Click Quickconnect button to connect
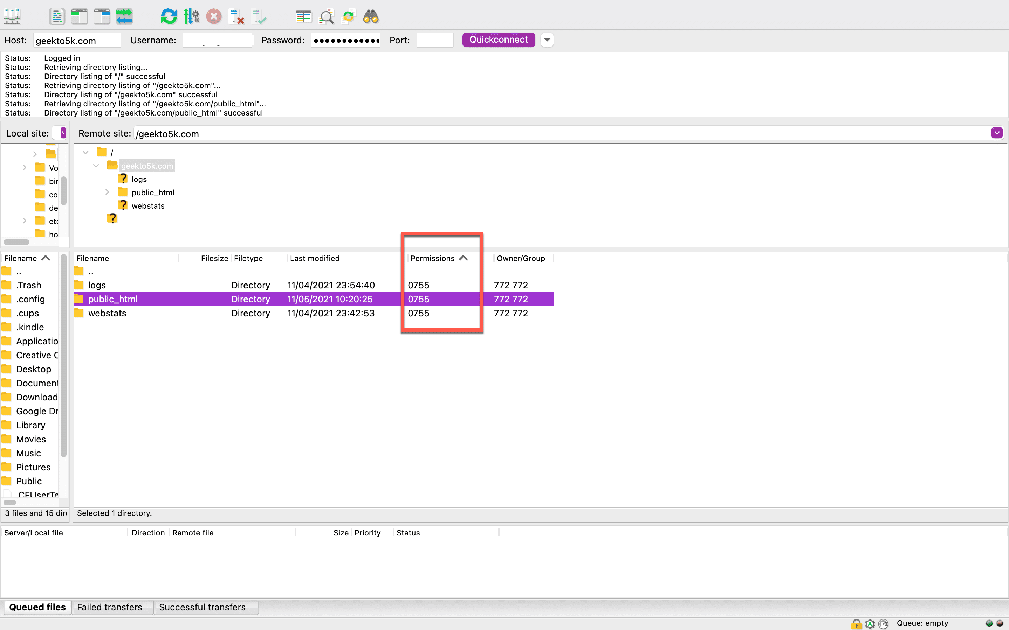Image resolution: width=1009 pixels, height=630 pixels. (499, 39)
